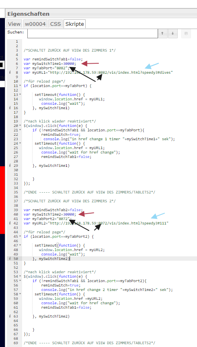Click the info marker on line 16

pos(10,108)
